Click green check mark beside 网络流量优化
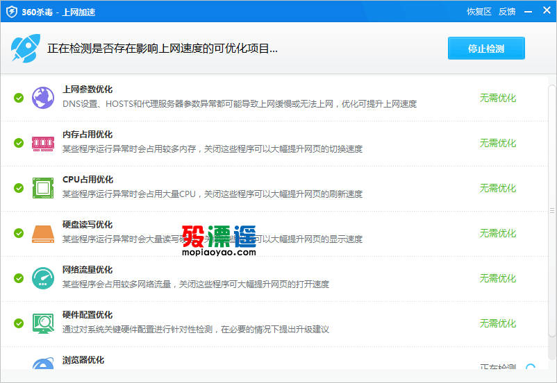 coord(19,278)
